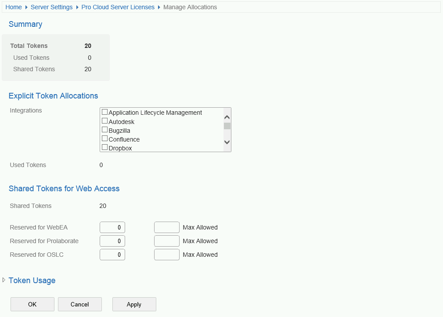Check the Application Lifecycle Management checkbox
Screen dimensions: 443x317
[104, 112]
